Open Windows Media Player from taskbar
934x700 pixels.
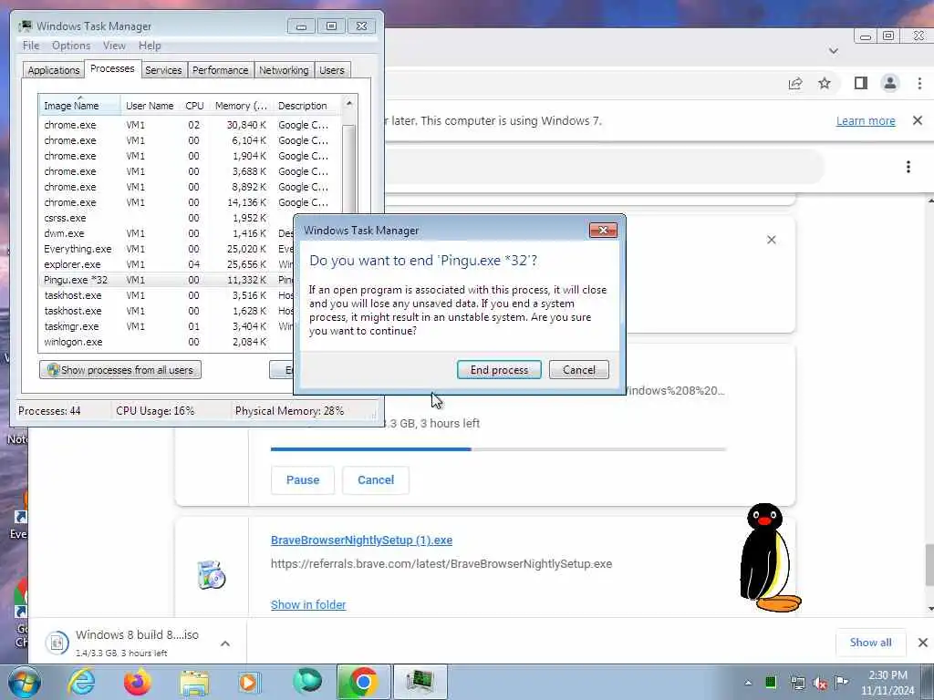coord(249,682)
